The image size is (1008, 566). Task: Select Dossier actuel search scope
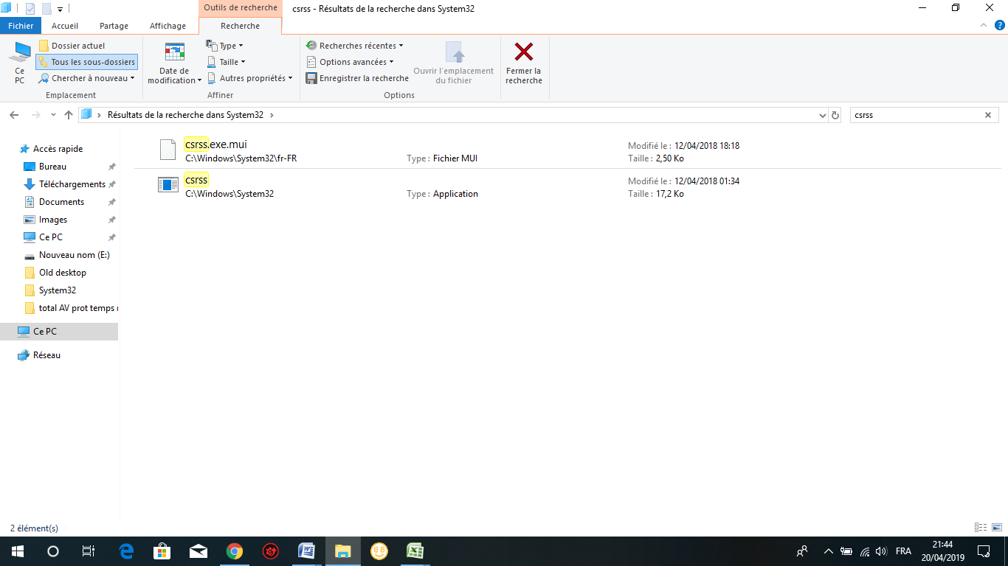coord(72,46)
